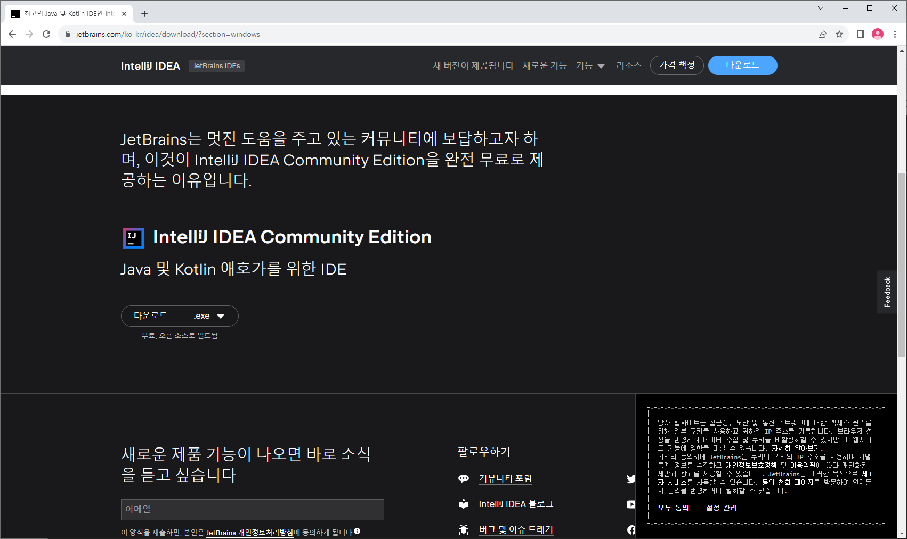This screenshot has width=907, height=539.
Task: Click the Twitter icon in the footer
Action: (x=631, y=479)
